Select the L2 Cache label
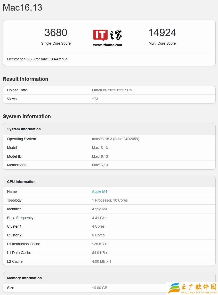 [x=15, y=261]
